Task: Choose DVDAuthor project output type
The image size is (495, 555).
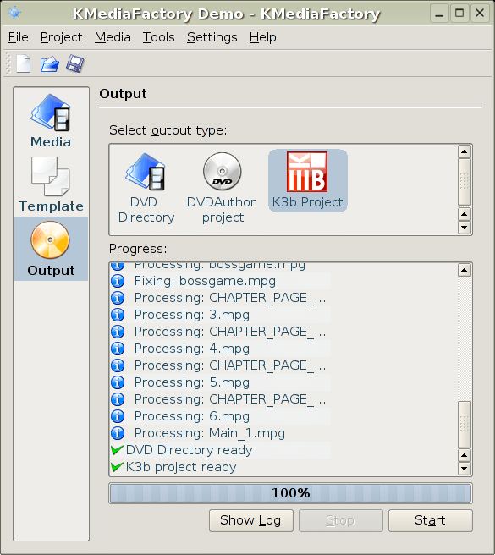Action: tap(222, 188)
